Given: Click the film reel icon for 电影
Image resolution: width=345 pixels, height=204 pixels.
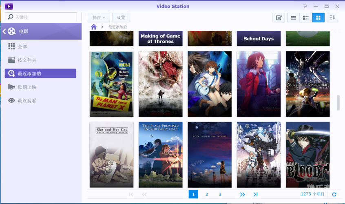Looking at the screenshot, I should pos(12,31).
